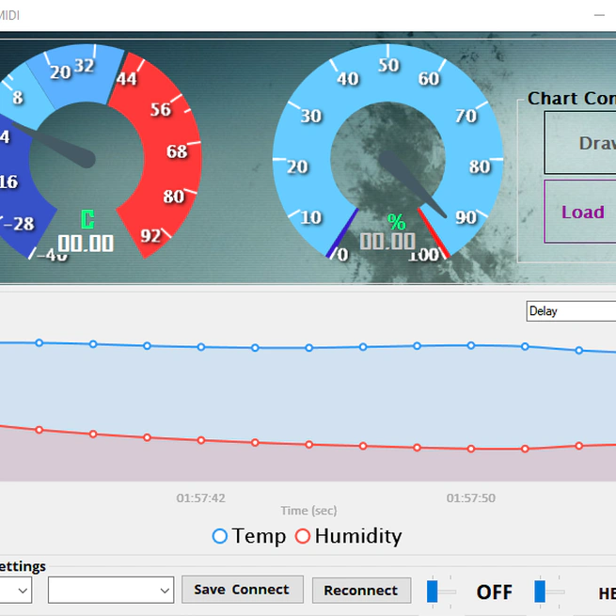Click the temperature gauge digital readout

point(86,244)
